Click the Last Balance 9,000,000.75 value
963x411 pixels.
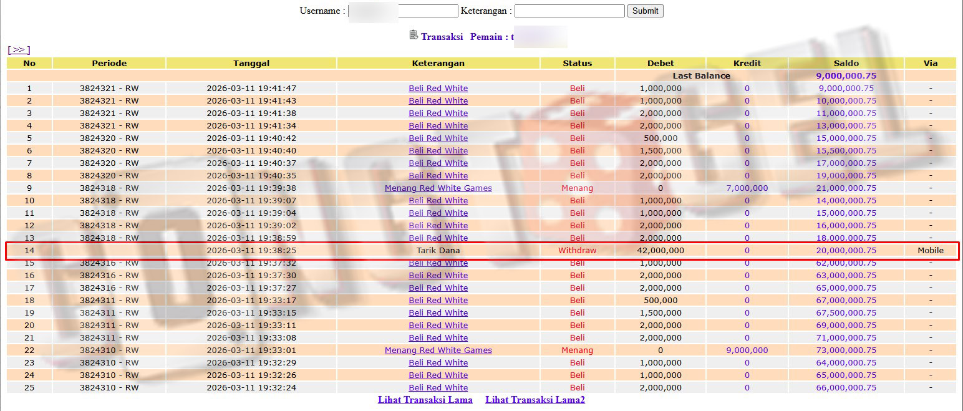[846, 75]
